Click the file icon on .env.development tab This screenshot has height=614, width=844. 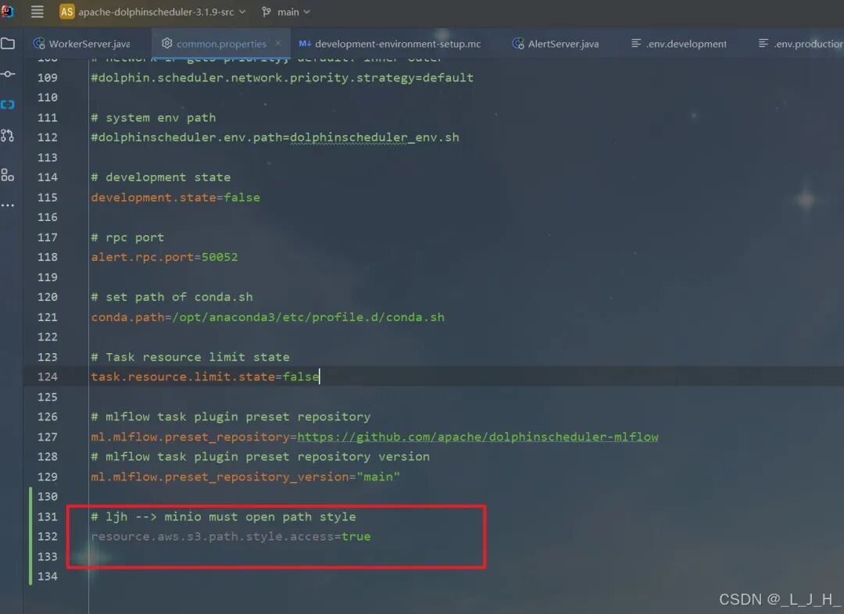635,43
